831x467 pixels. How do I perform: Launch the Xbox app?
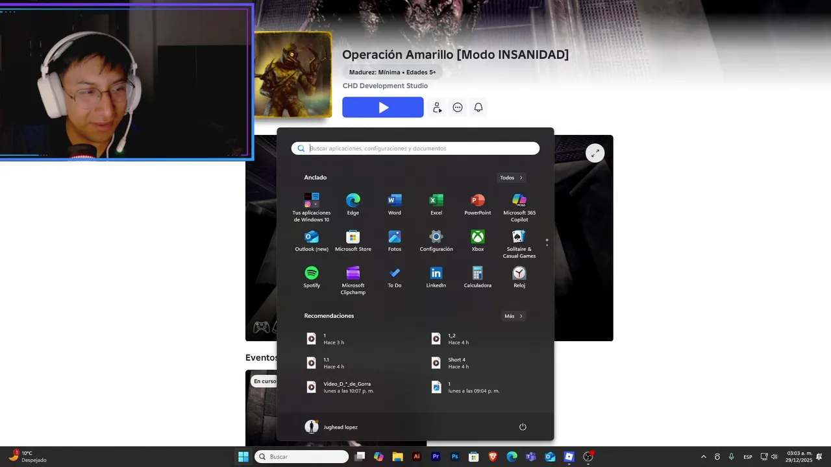(477, 241)
